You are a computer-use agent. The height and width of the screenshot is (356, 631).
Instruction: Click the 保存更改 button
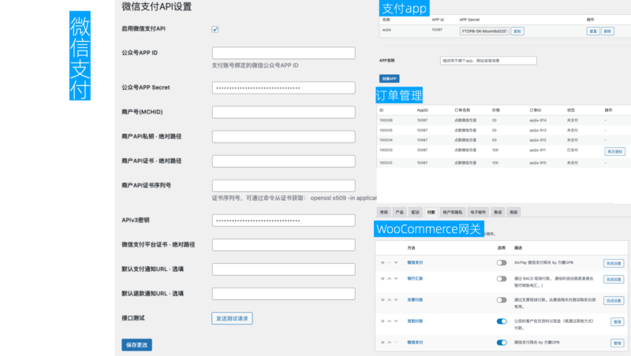pos(136,345)
